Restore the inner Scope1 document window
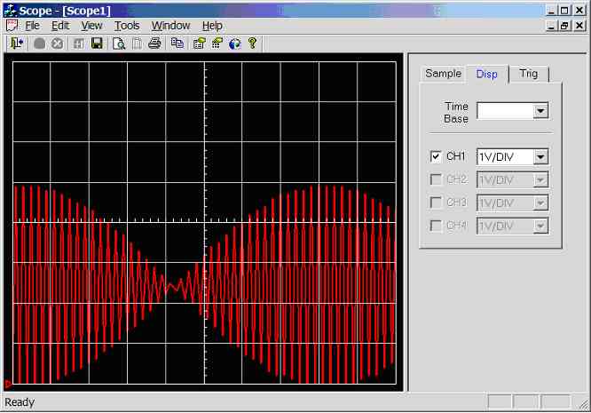 (x=564, y=26)
